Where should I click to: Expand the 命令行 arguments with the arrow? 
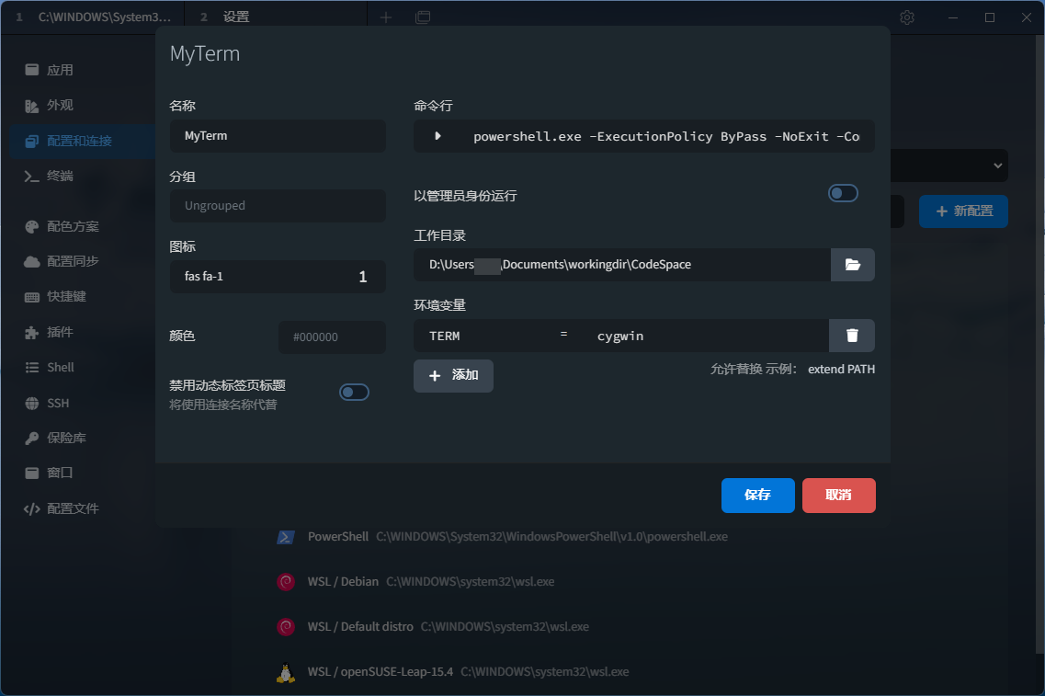coord(437,136)
